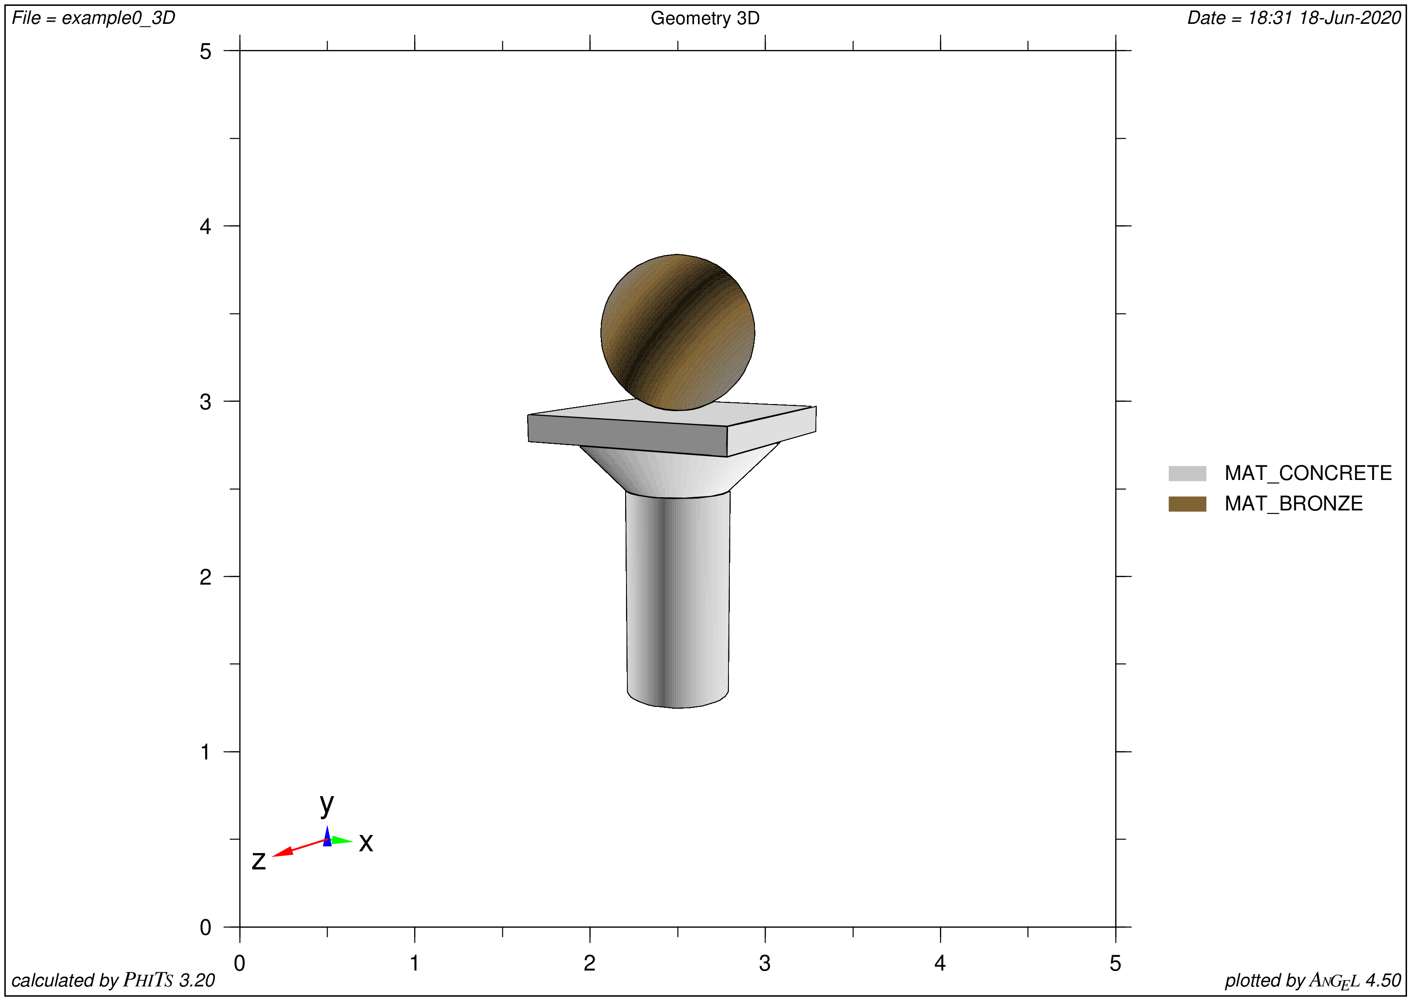This screenshot has height=1001, width=1411.
Task: Click the 'Date = 18:31 18-Jun-2020' text
Action: tap(1294, 18)
